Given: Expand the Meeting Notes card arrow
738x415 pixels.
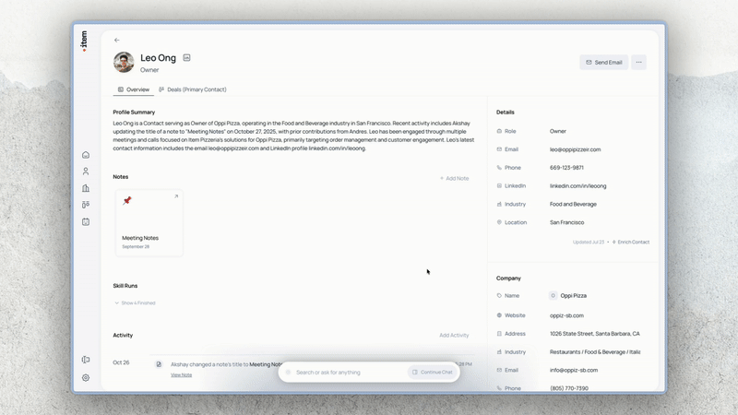Looking at the screenshot, I should [x=175, y=196].
